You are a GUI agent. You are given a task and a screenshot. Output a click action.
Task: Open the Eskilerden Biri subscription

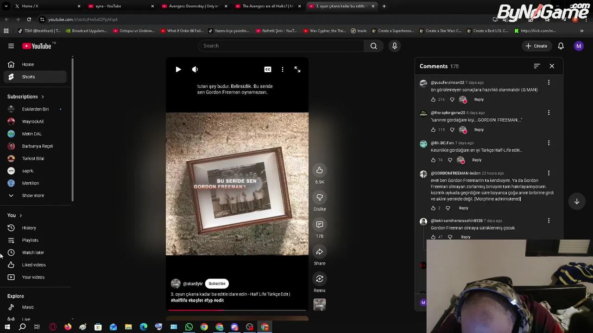(35, 109)
